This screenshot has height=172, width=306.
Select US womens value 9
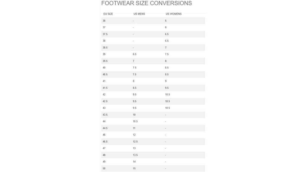click(x=166, y=81)
